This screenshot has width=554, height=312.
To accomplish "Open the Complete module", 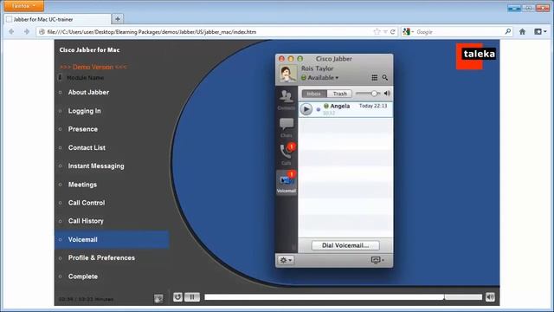I will [83, 276].
